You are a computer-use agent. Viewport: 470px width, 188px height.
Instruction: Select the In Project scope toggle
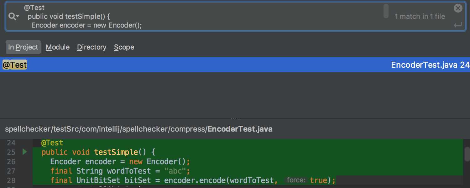[x=23, y=47]
